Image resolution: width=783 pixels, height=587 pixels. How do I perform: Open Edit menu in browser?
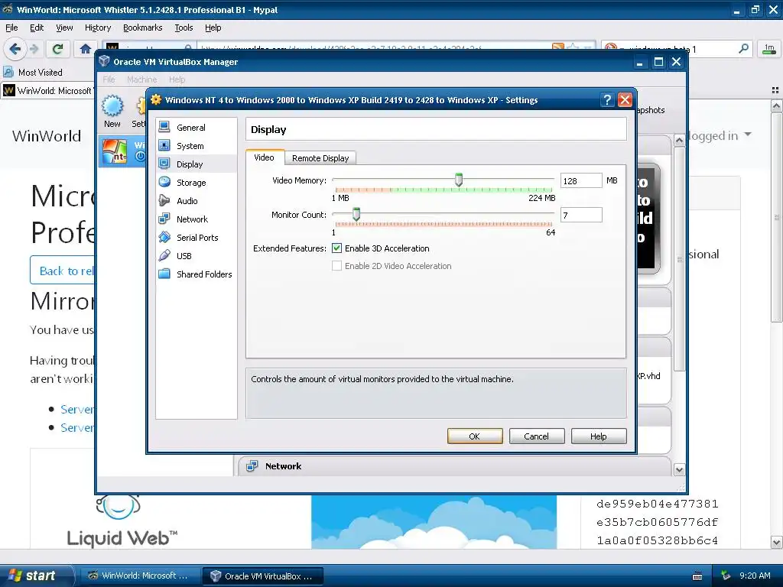pyautogui.click(x=37, y=28)
